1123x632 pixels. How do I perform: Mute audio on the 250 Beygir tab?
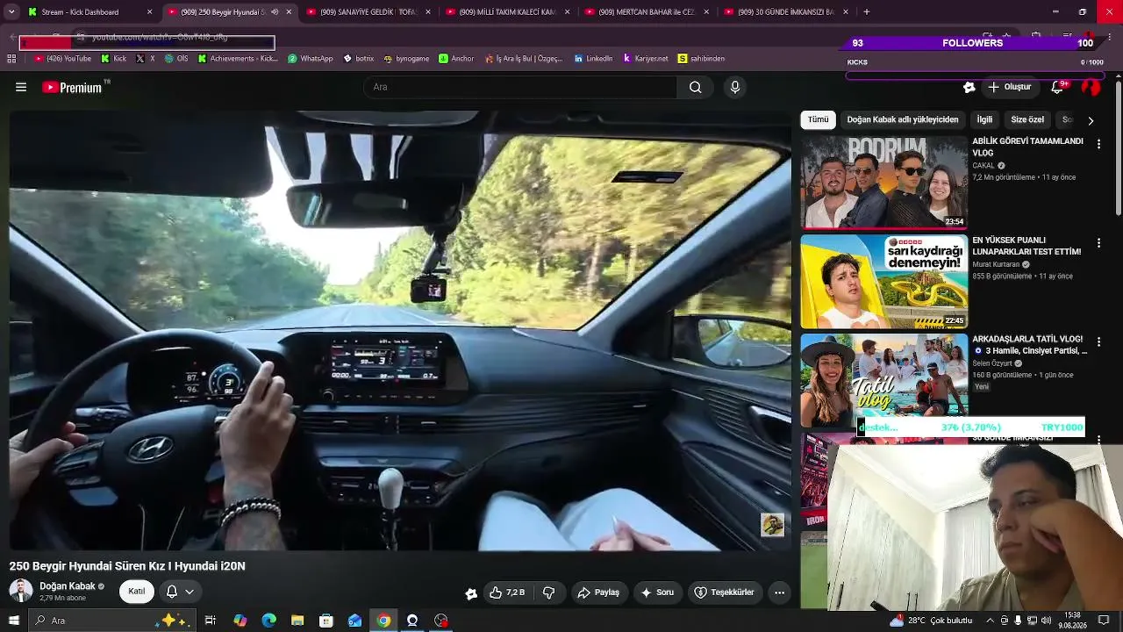pos(275,12)
